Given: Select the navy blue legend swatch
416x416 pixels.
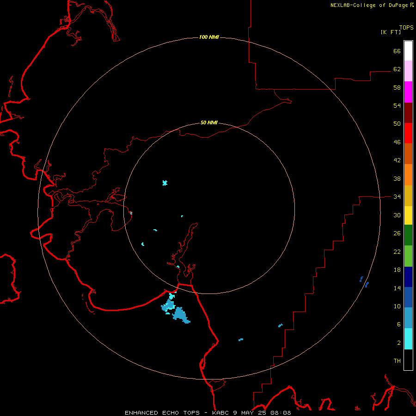Looking at the screenshot, I should click(x=408, y=277).
